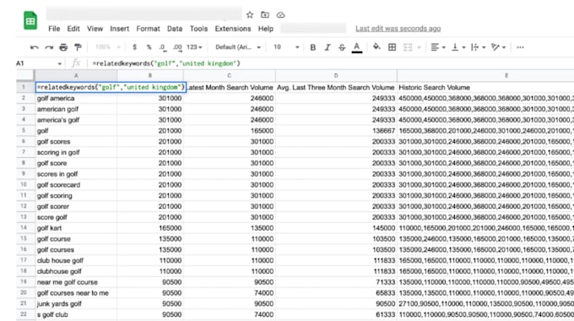574x321 pixels.
Task: Select 'Historic Search Volume' header cell
Action: coord(485,87)
